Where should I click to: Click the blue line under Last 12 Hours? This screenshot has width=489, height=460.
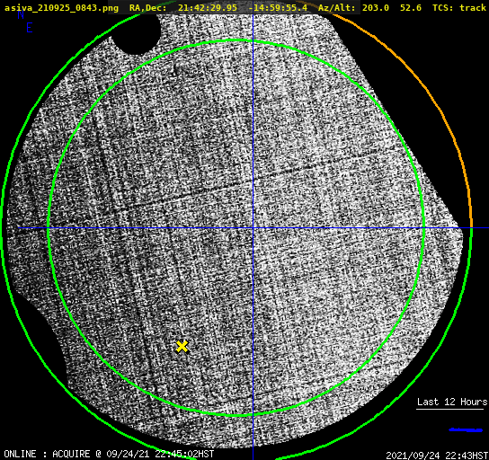click(x=466, y=430)
